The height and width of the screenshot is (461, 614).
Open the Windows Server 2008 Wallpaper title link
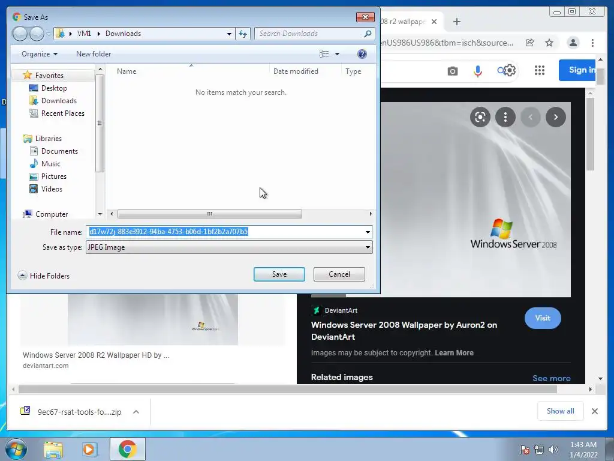point(404,331)
